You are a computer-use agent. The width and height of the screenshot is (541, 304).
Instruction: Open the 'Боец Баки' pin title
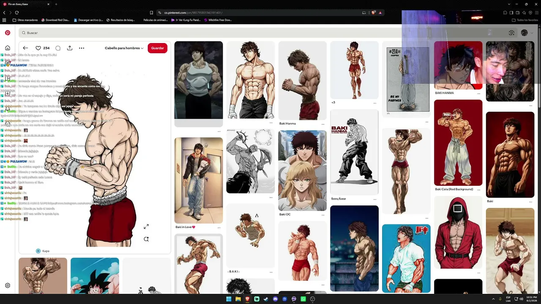click(x=339, y=198)
